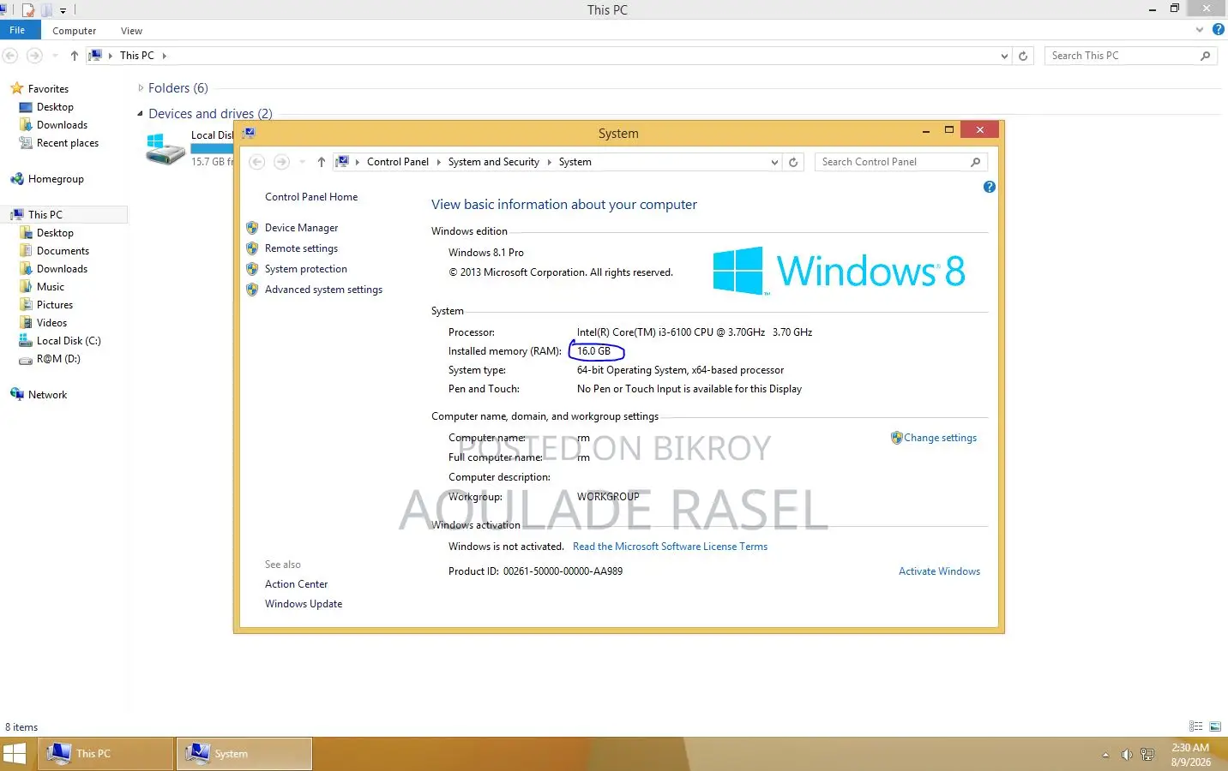Select Desktop under Favorites
Image resolution: width=1228 pixels, height=771 pixels.
pos(55,107)
